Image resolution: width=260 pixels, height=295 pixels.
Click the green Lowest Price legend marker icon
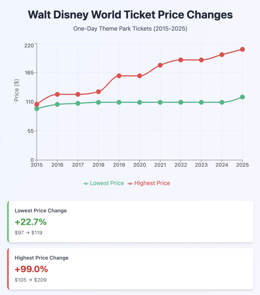[x=86, y=184]
